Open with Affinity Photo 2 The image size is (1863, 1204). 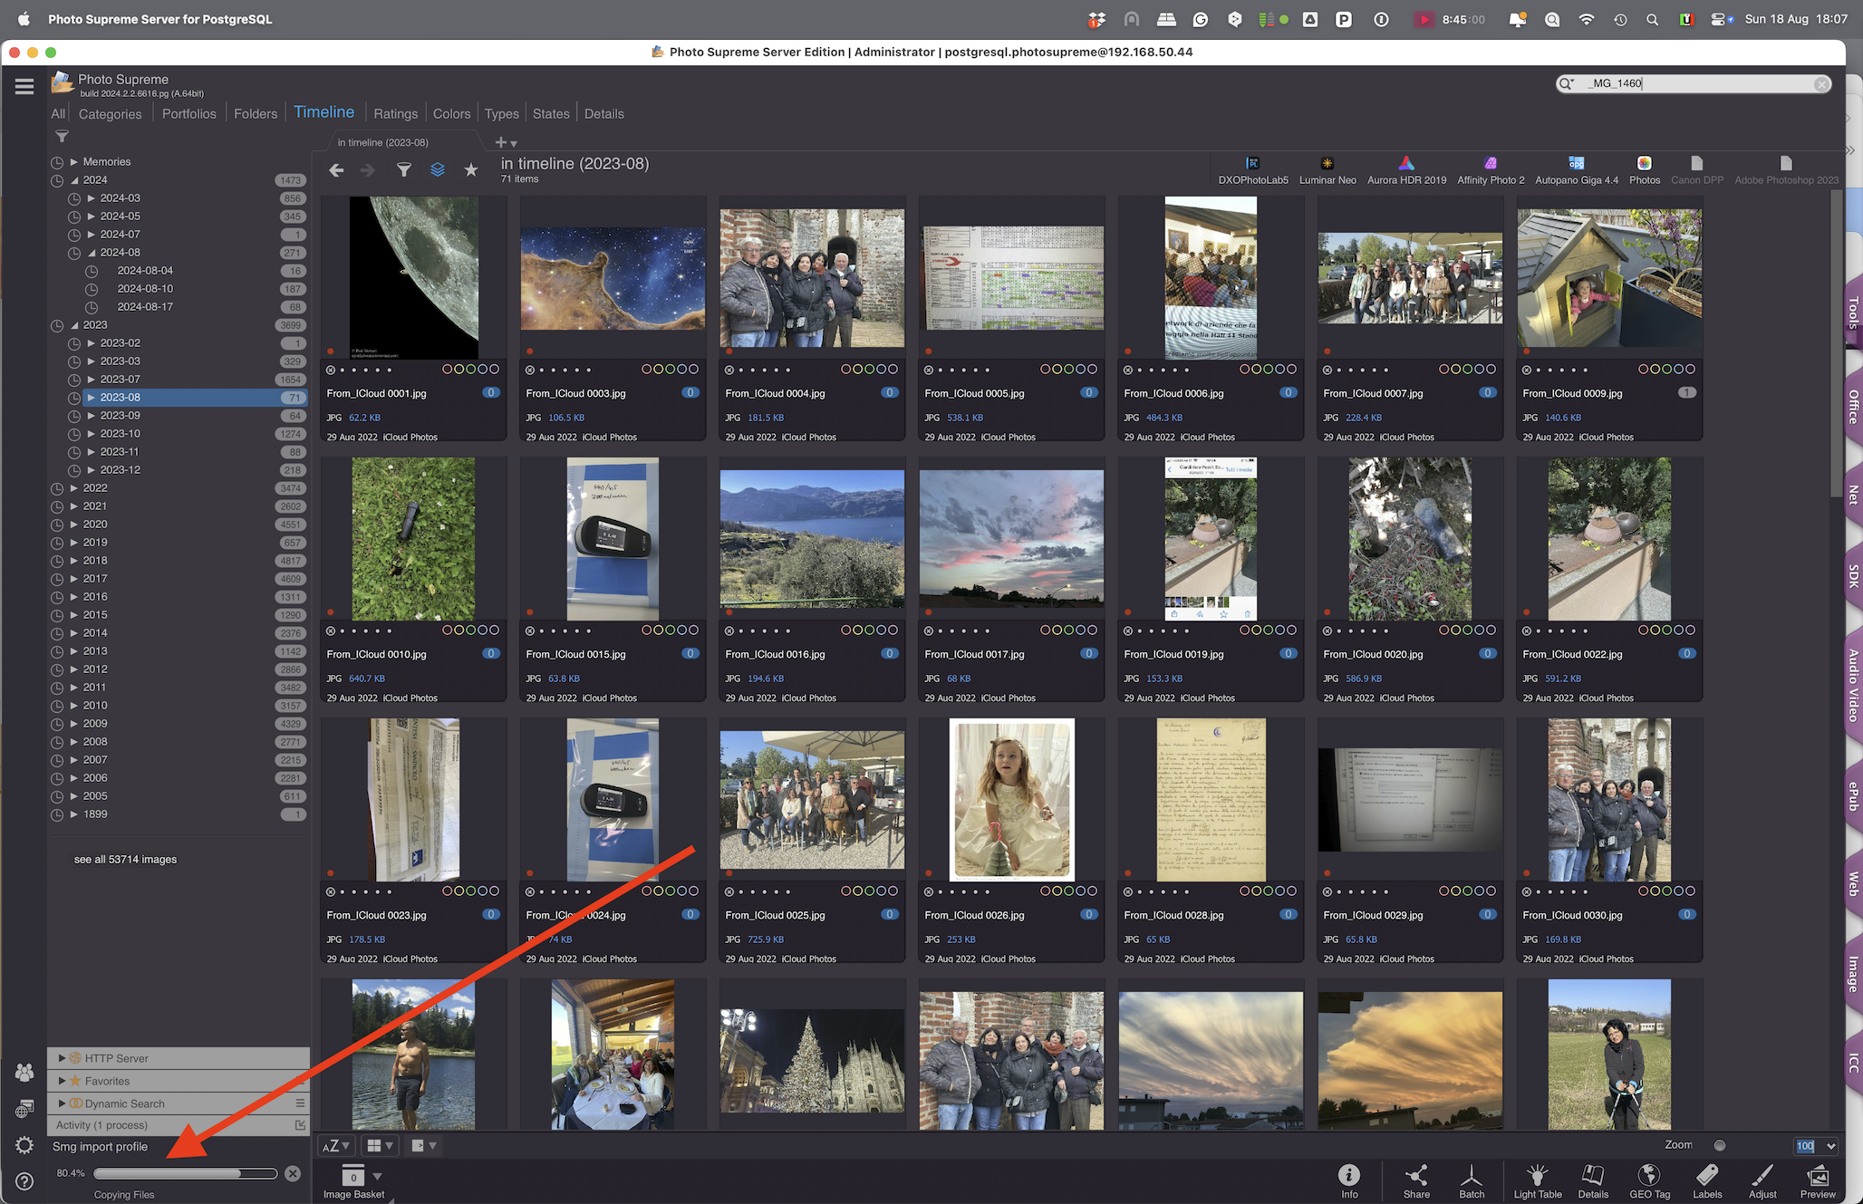pyautogui.click(x=1491, y=169)
